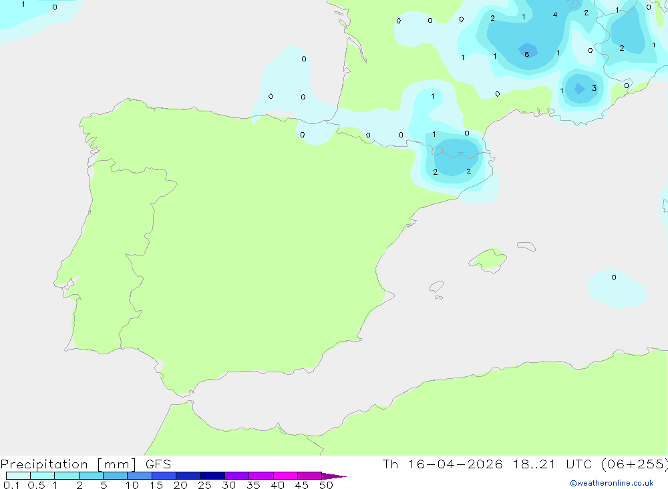The height and width of the screenshot is (489, 668).
Task: Click the 45–50 mm legend color swatch
Action: (309, 476)
